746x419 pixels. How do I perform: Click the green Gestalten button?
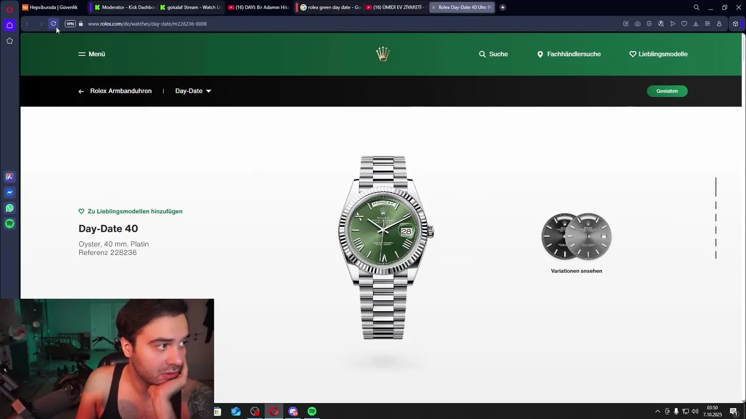(x=667, y=91)
